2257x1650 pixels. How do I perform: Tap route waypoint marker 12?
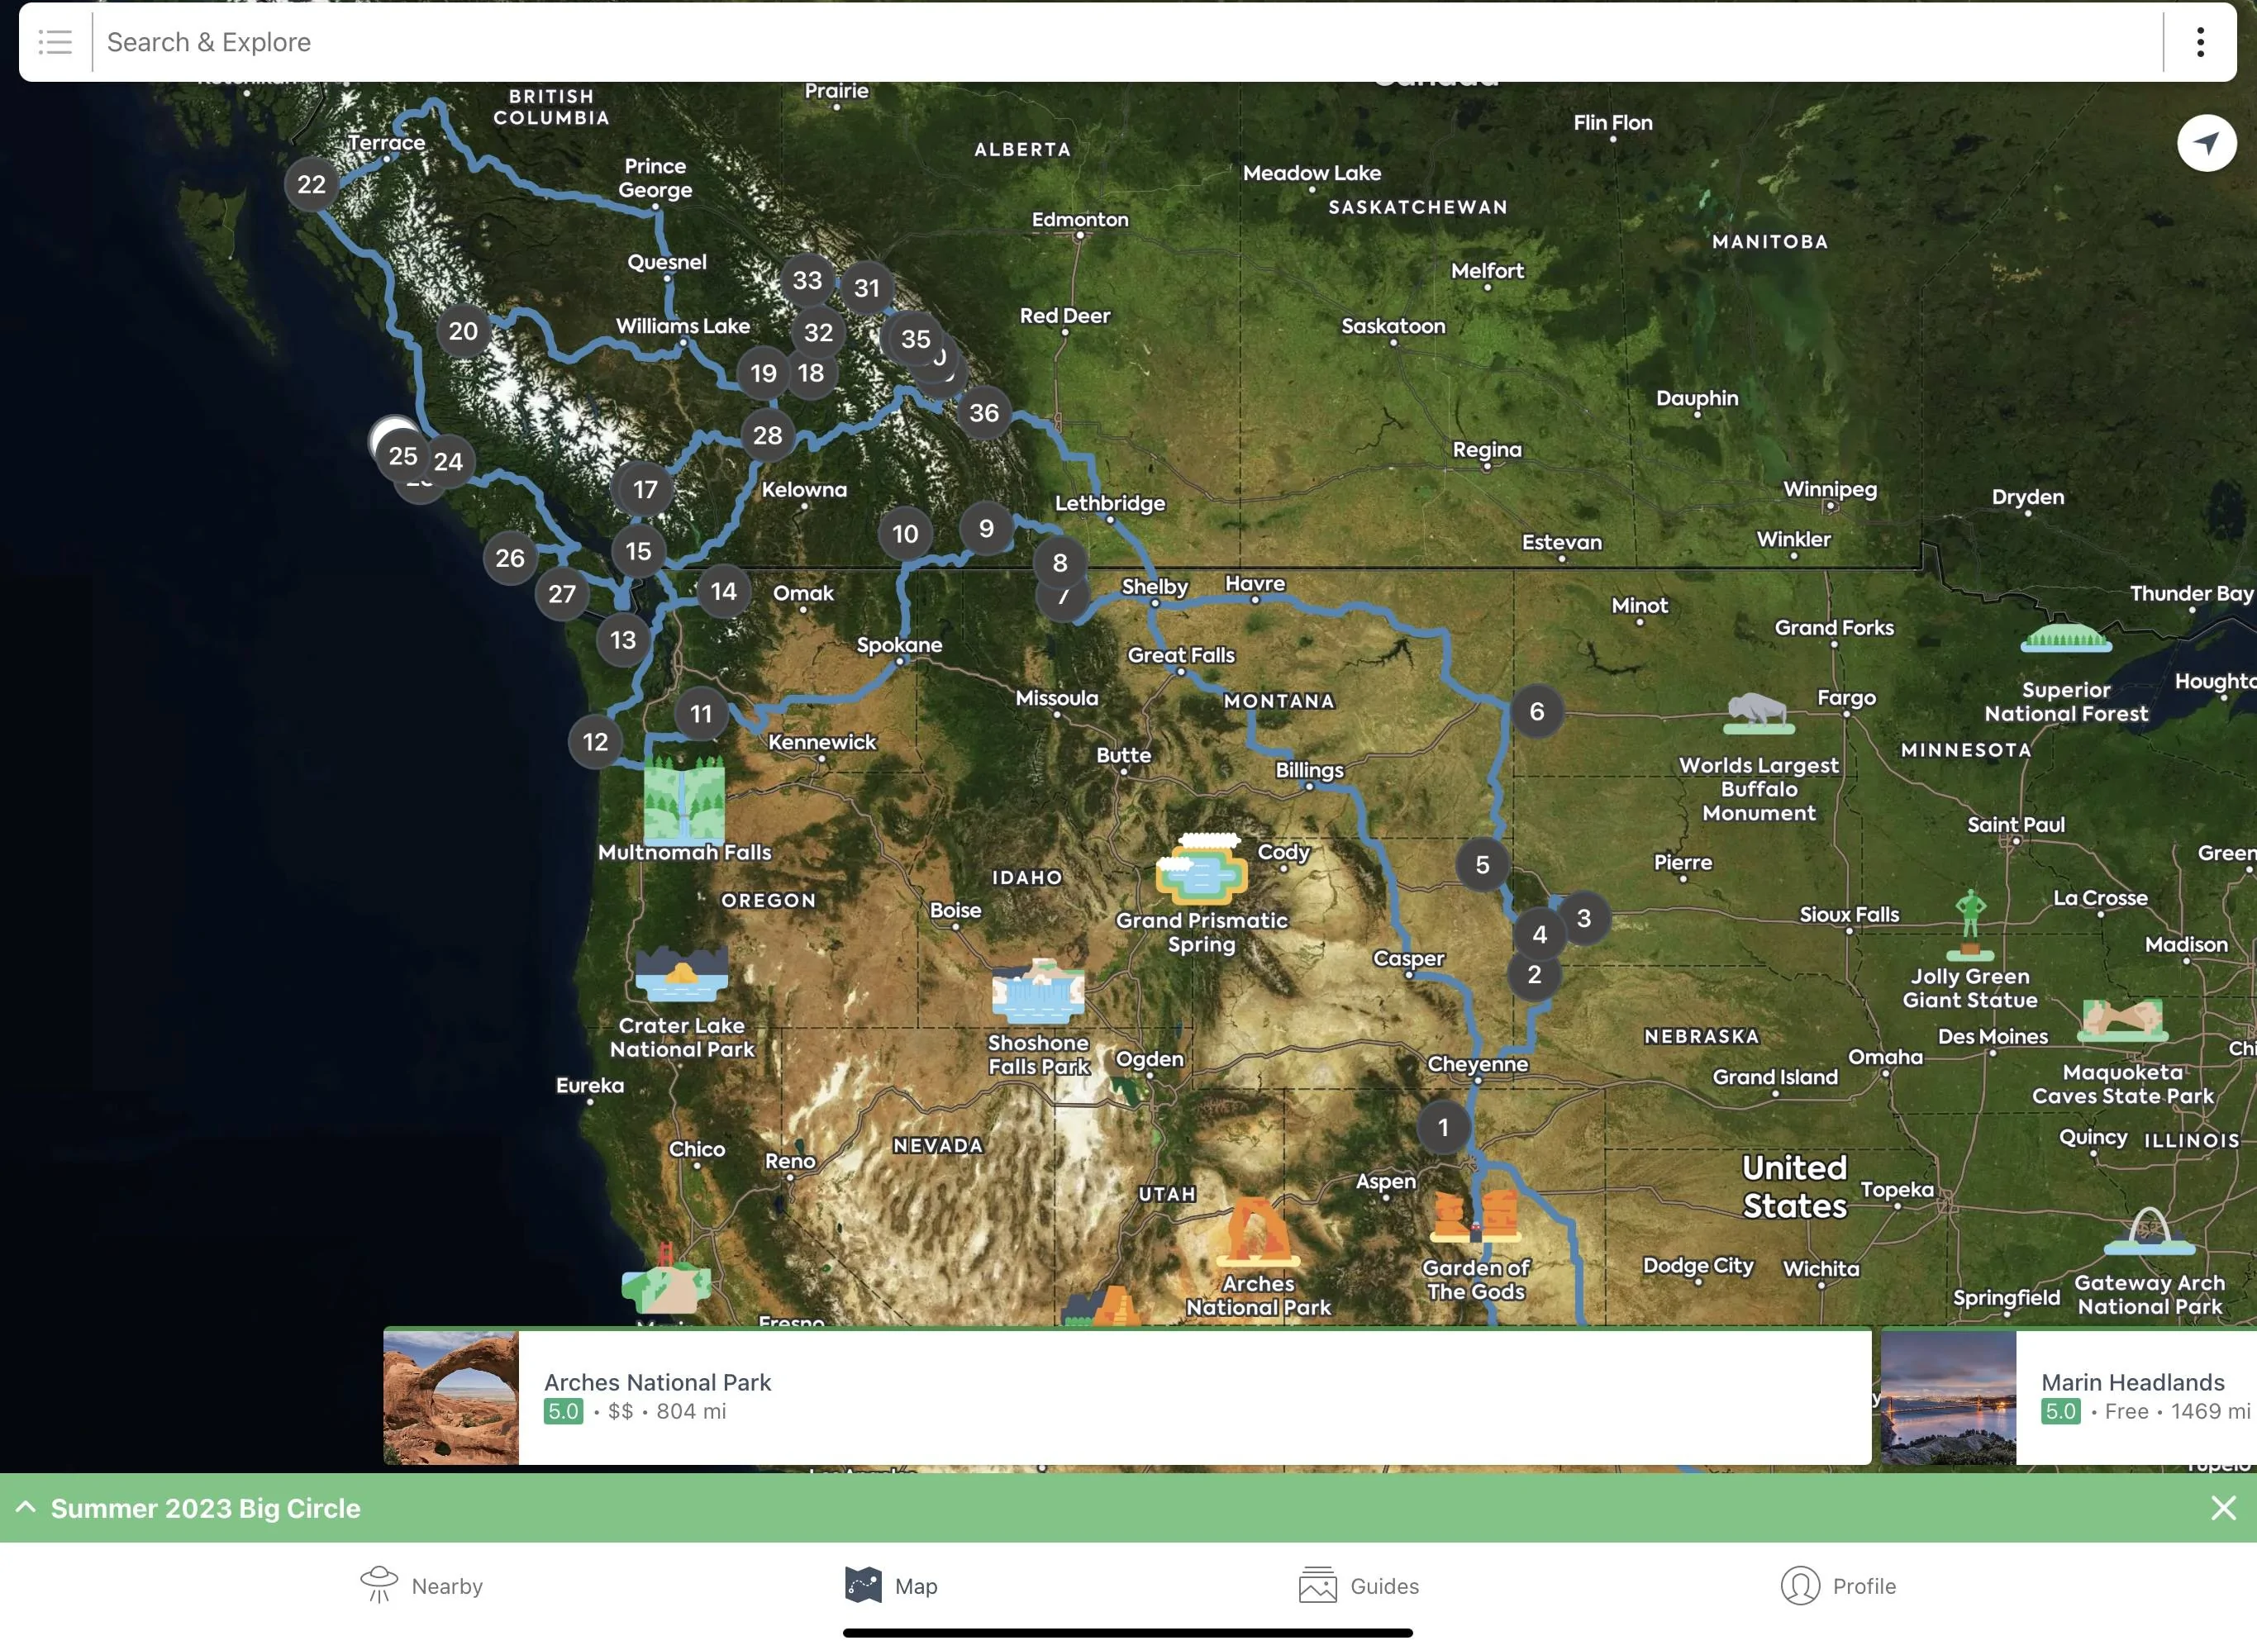tap(596, 742)
